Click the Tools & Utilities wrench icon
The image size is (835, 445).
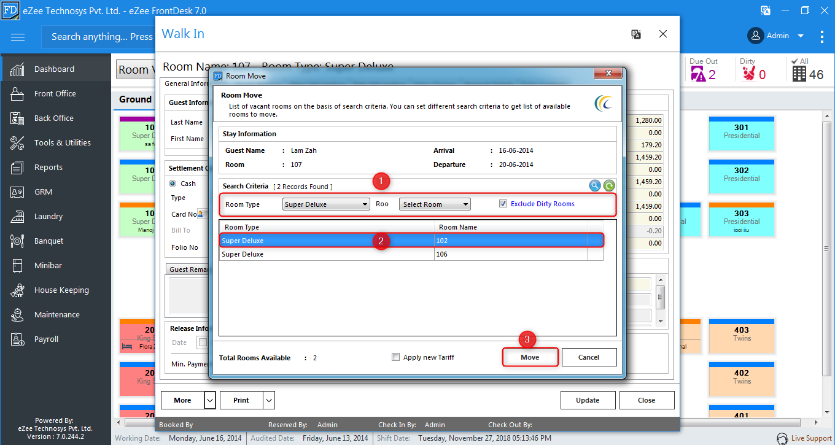(17, 143)
